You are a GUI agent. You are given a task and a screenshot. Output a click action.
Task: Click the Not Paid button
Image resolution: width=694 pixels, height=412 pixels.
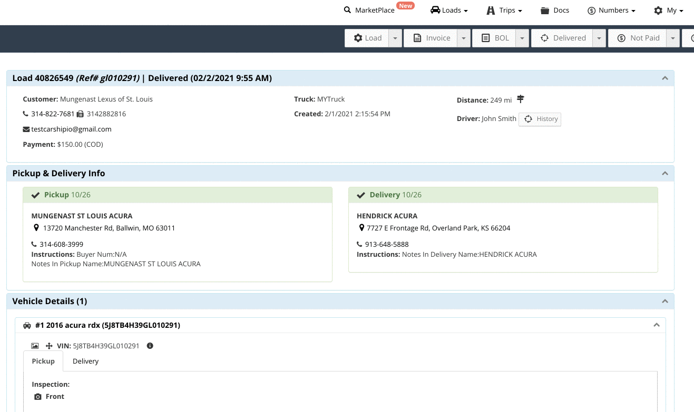pos(638,38)
